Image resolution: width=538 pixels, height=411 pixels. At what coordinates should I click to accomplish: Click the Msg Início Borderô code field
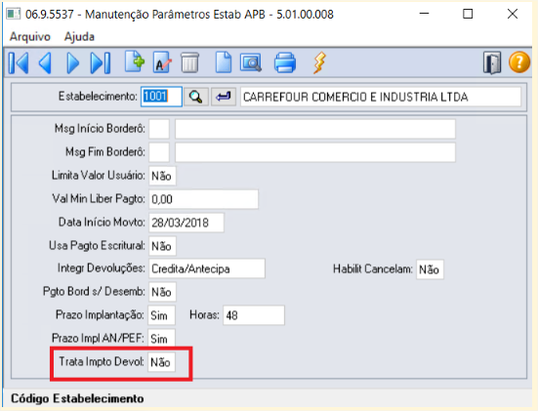[159, 129]
